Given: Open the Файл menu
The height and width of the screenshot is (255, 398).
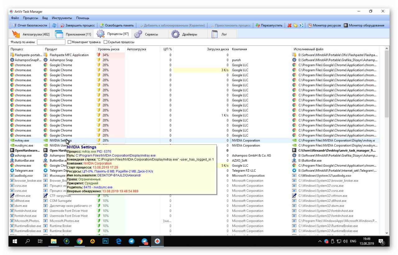Looking at the screenshot, I should [15, 18].
